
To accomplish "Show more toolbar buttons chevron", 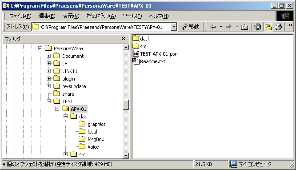I will 290,25.
